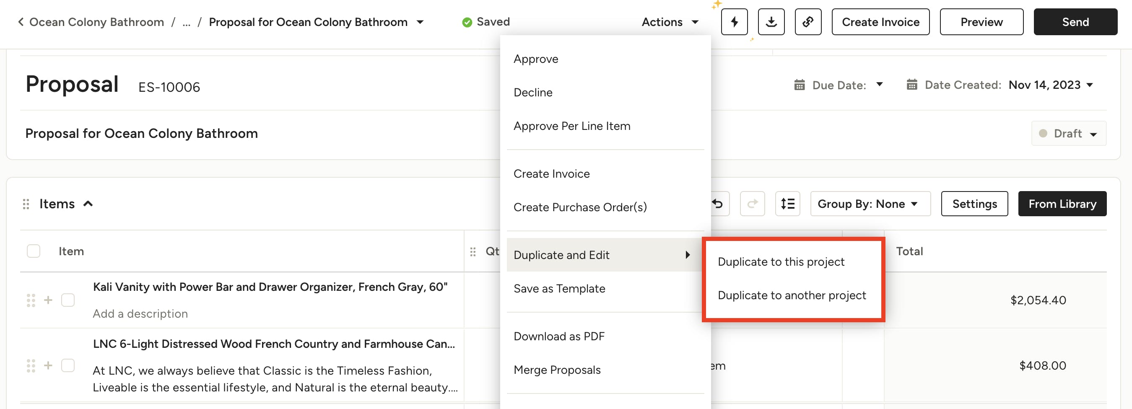The image size is (1132, 409).
Task: Toggle the select-all Item header checkbox
Action: (x=34, y=251)
